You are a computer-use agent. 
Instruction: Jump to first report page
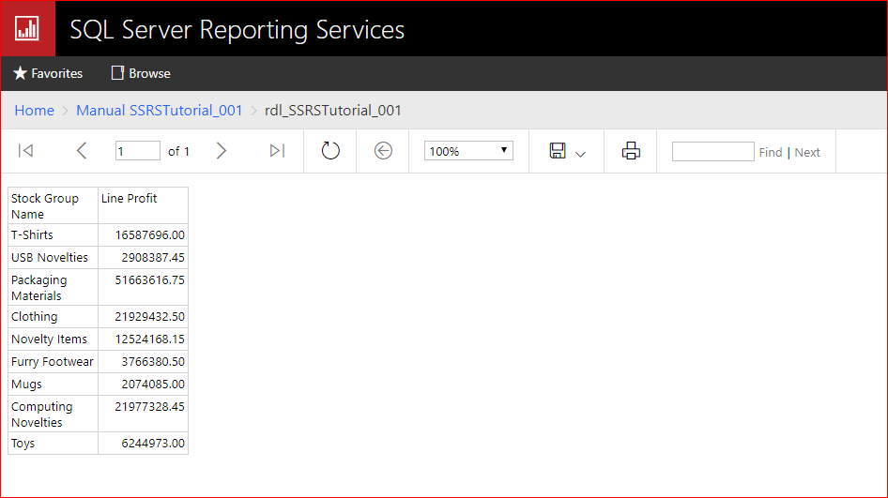pyautogui.click(x=26, y=151)
